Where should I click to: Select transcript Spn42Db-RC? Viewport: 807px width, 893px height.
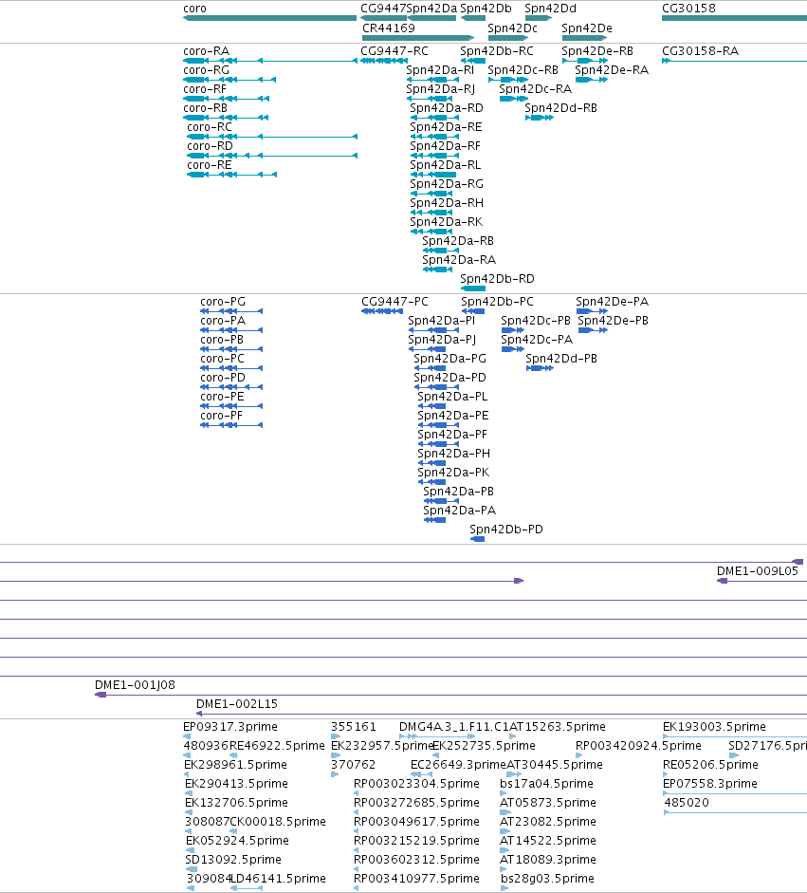pos(473,61)
